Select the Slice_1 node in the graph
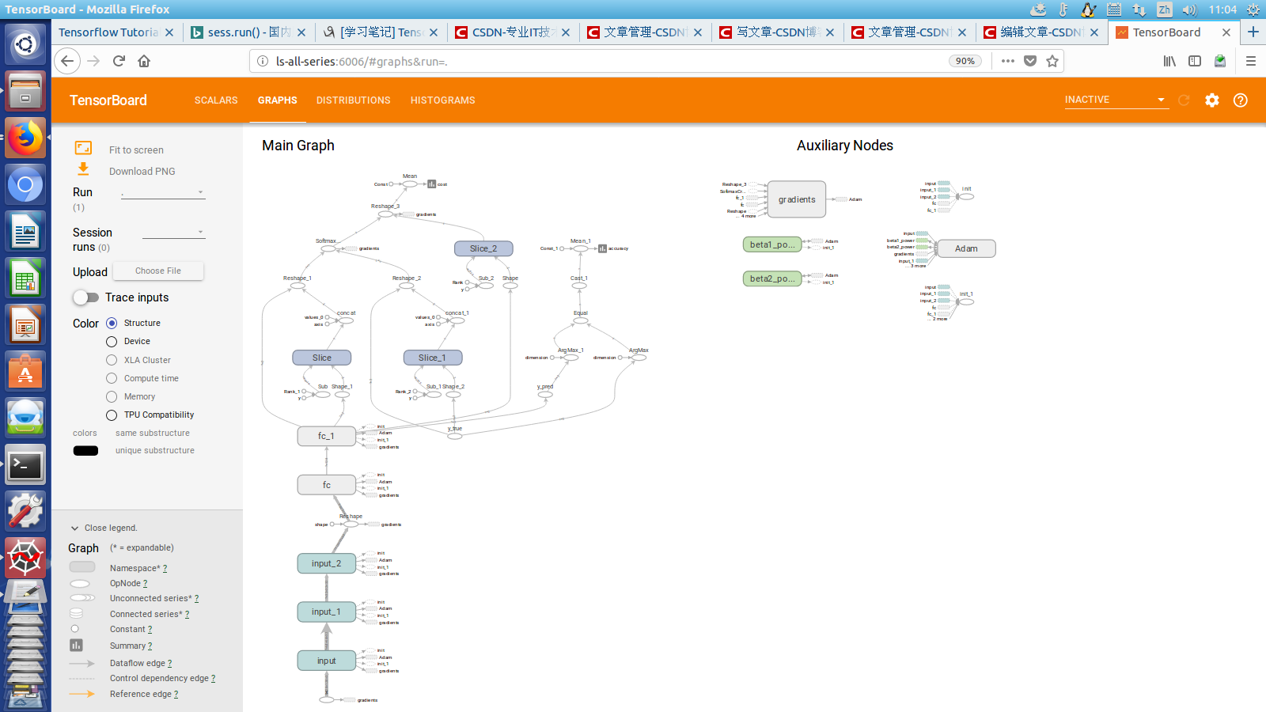The image size is (1266, 712). [432, 358]
